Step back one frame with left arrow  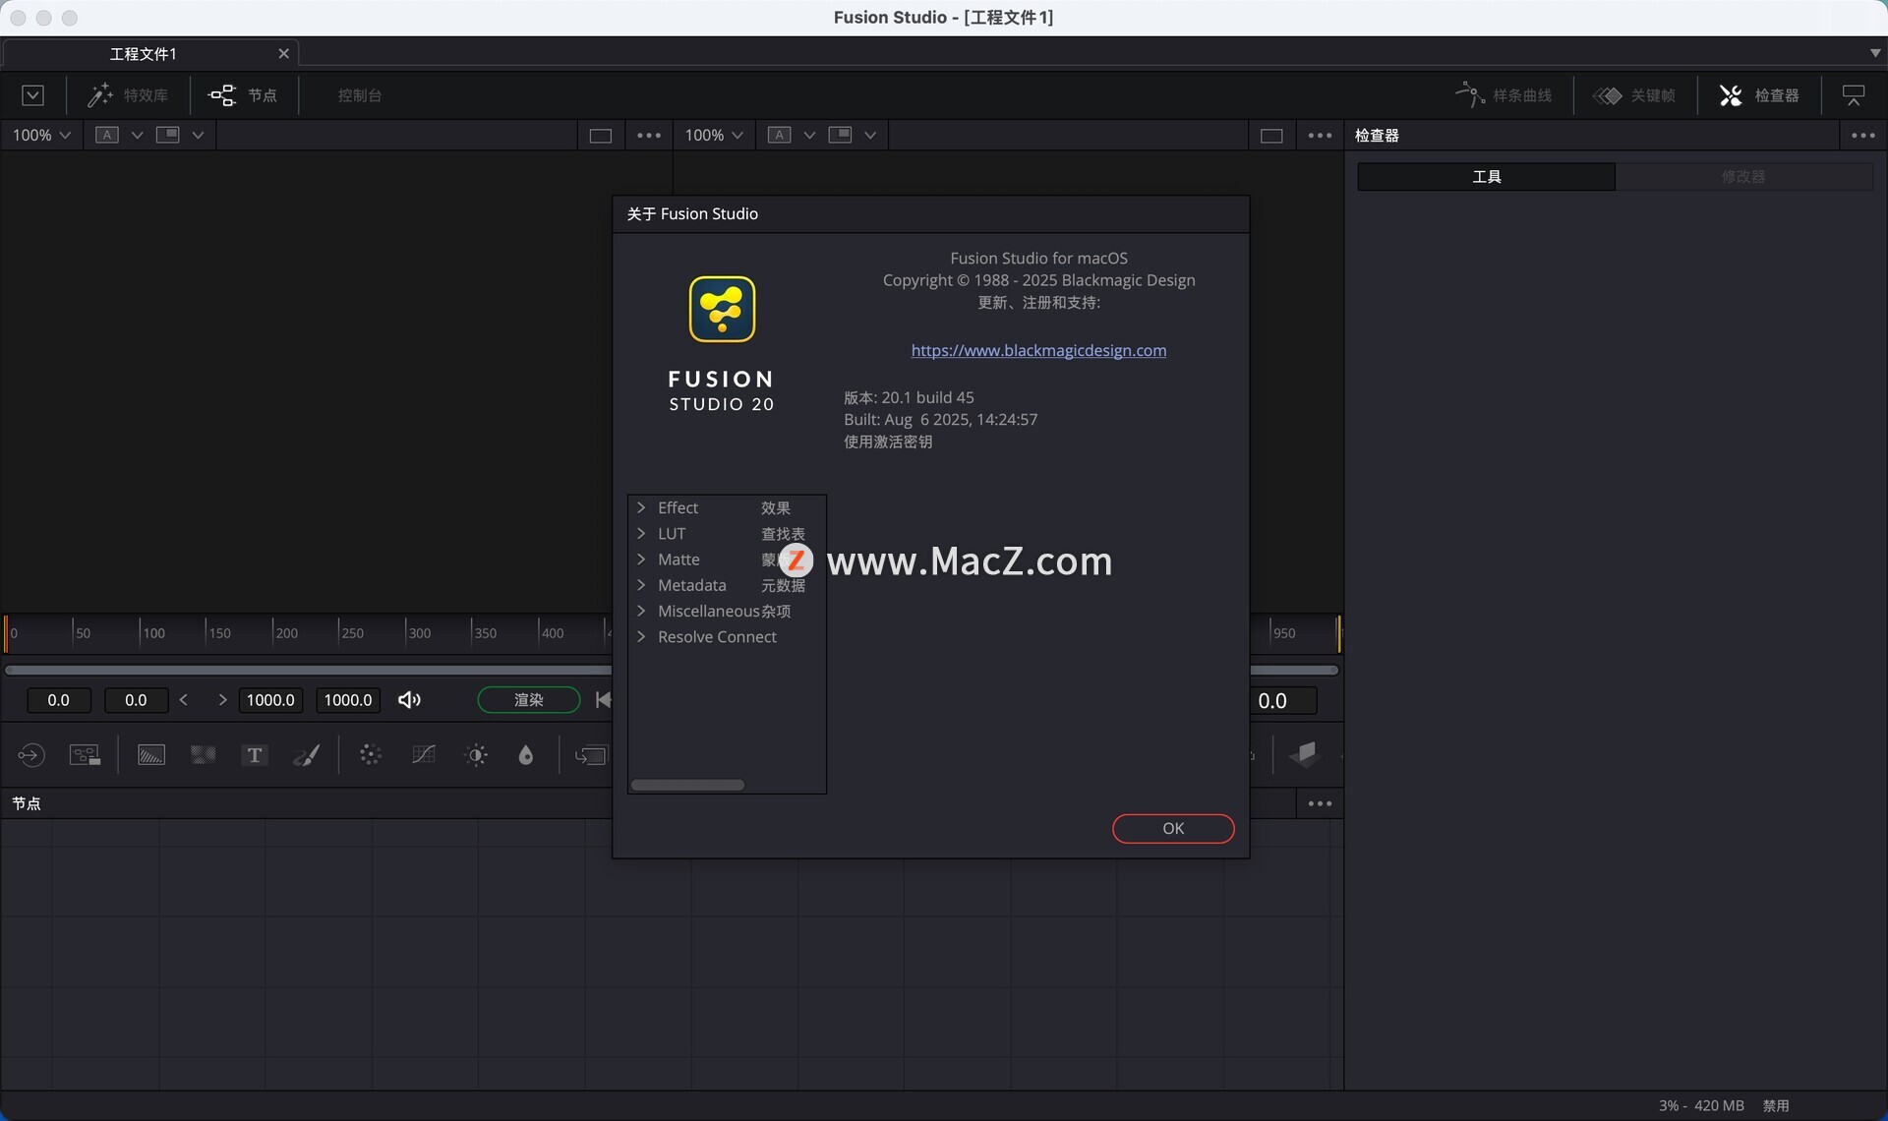point(184,700)
